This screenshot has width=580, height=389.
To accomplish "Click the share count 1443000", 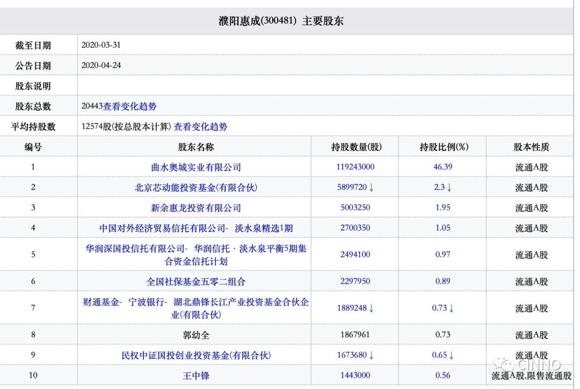I will pos(355,376).
